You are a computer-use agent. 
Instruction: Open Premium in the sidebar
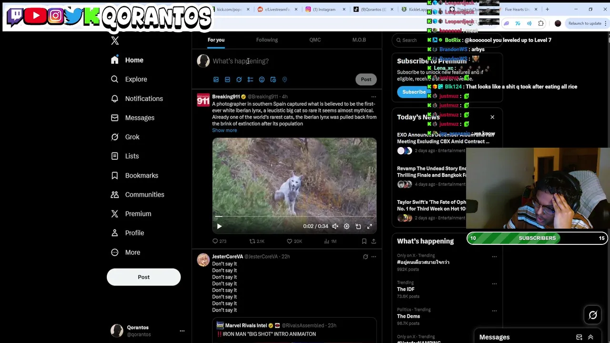(131, 214)
